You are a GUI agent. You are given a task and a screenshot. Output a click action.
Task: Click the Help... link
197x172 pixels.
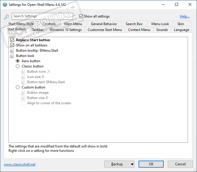point(185,16)
